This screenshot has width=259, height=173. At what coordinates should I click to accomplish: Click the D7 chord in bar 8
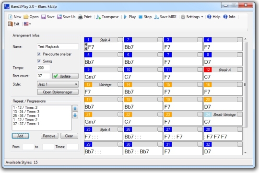pos(208,62)
